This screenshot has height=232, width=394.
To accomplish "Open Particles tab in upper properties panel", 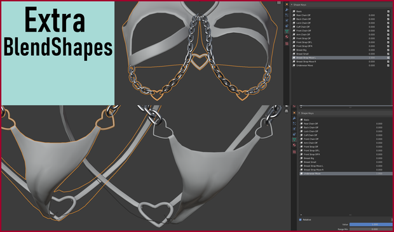I will 287,15.
